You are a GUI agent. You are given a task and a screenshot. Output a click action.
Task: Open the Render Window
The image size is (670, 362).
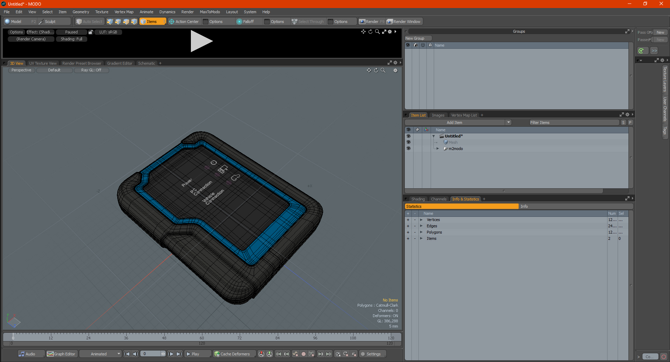[404, 22]
